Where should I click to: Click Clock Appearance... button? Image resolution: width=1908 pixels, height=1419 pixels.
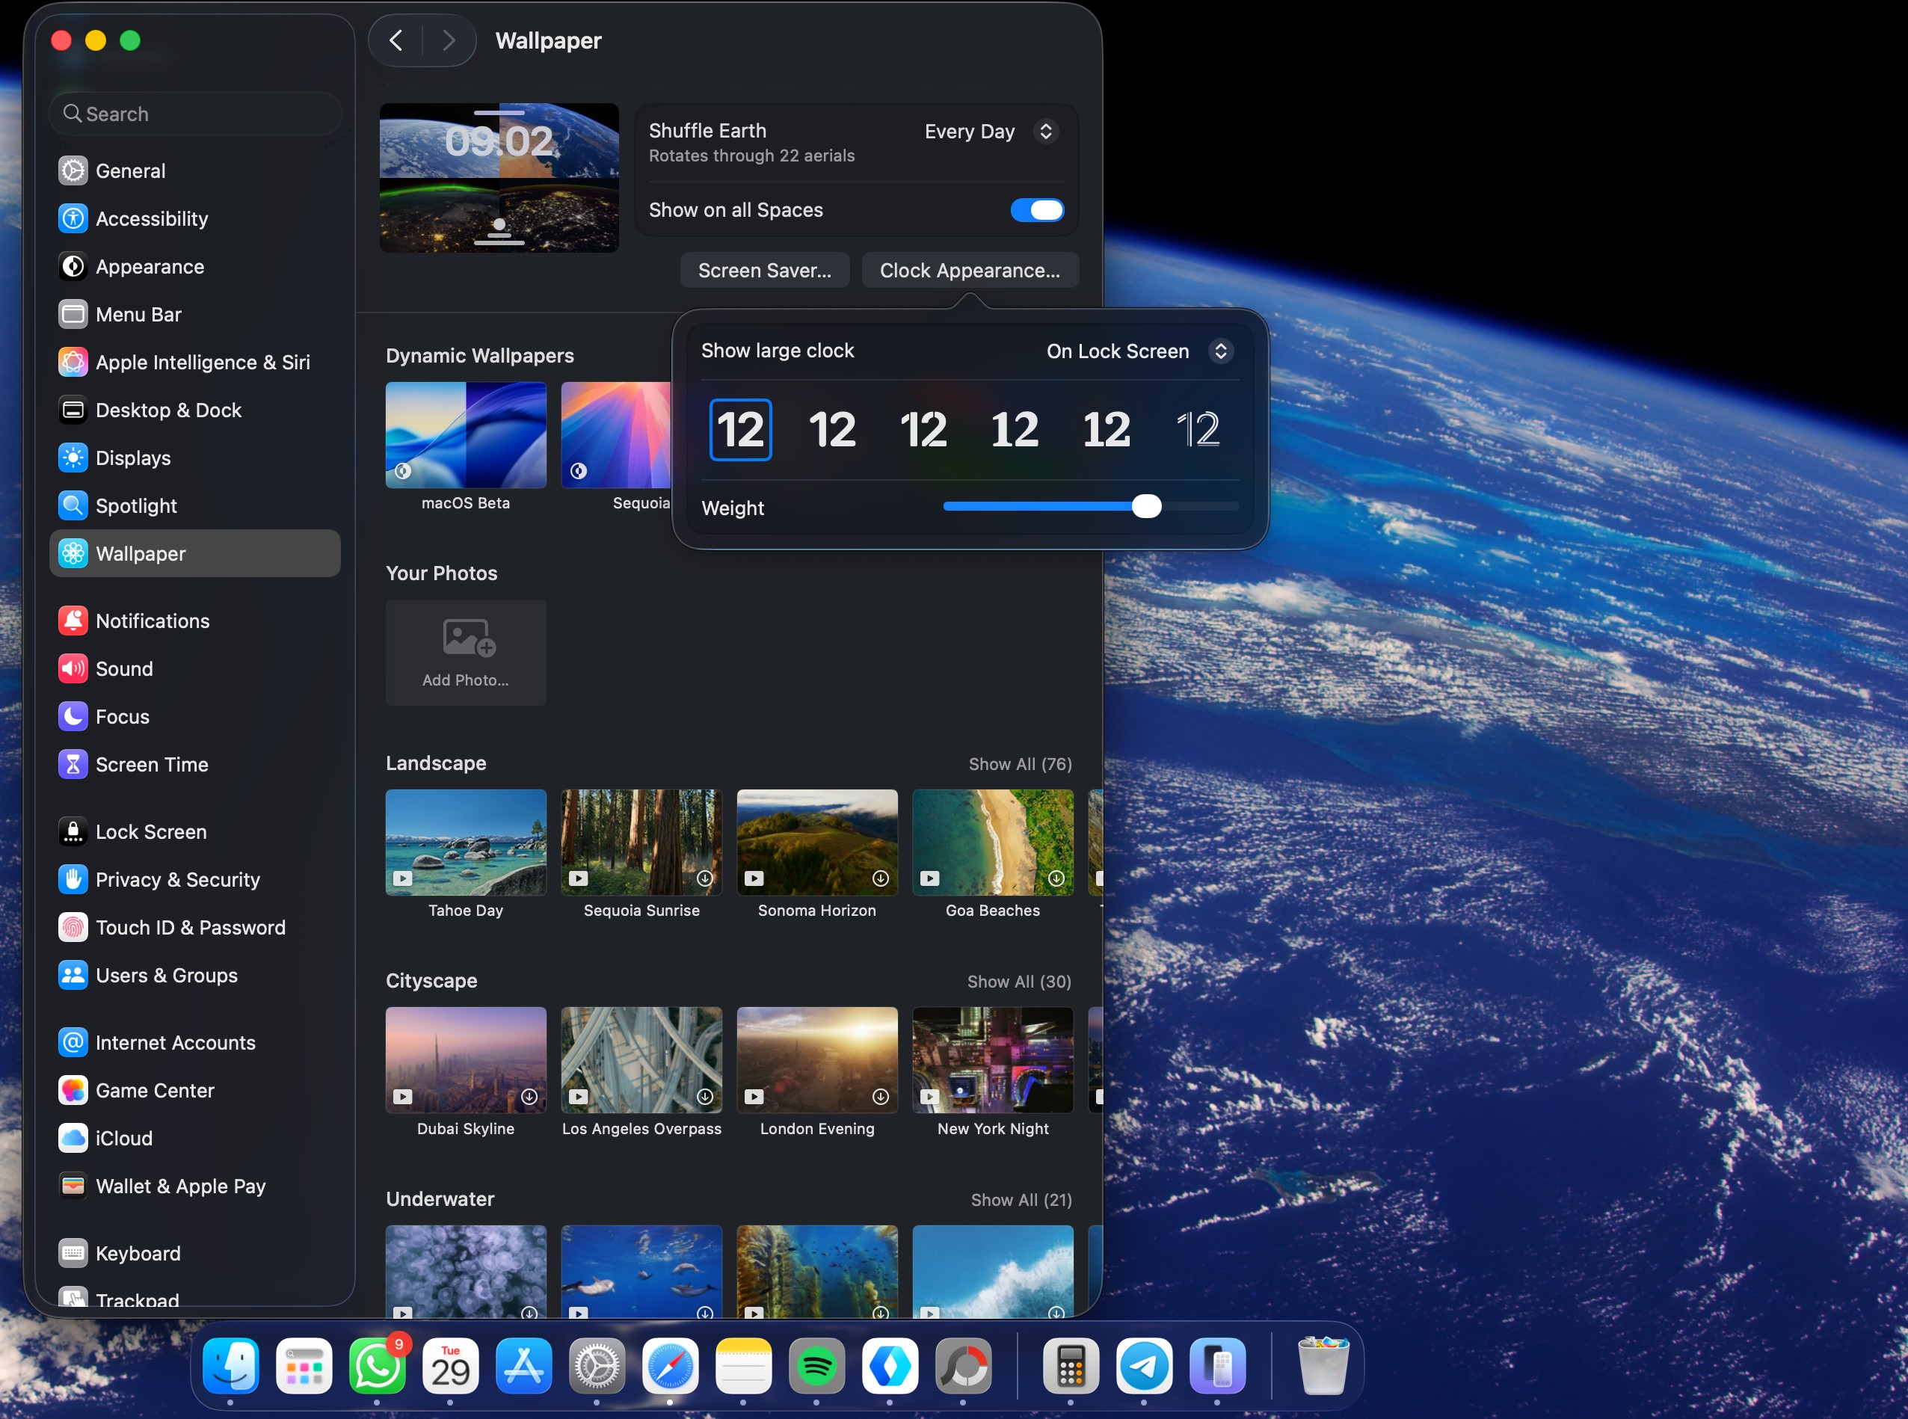tap(970, 271)
